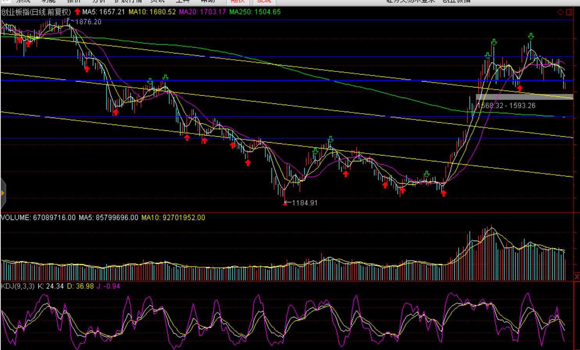Screen dimensions: 580x350
Task: Click the volume MA10 yellow label
Action: click(x=173, y=218)
